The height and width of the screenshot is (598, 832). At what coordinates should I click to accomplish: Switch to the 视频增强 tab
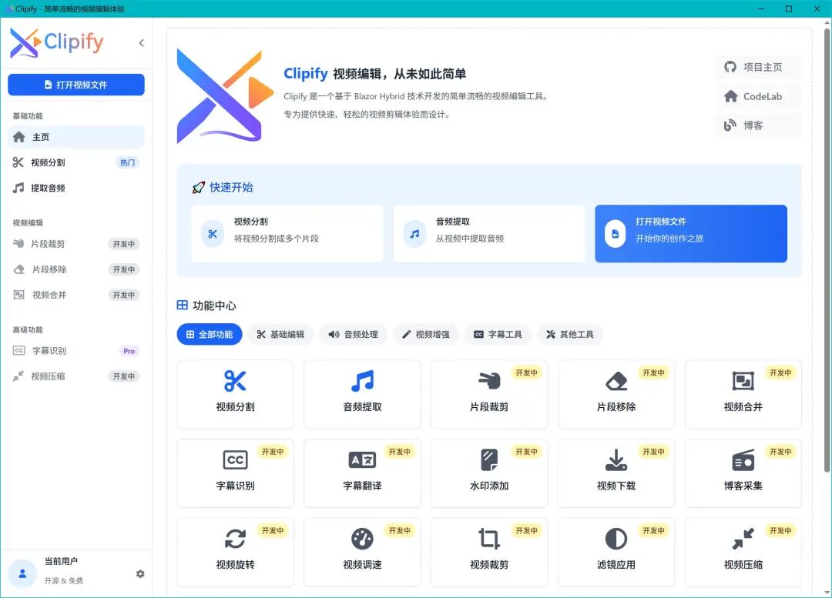(x=425, y=335)
